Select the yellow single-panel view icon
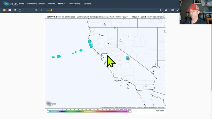This screenshot has height=119, width=212. pyautogui.click(x=4, y=10)
